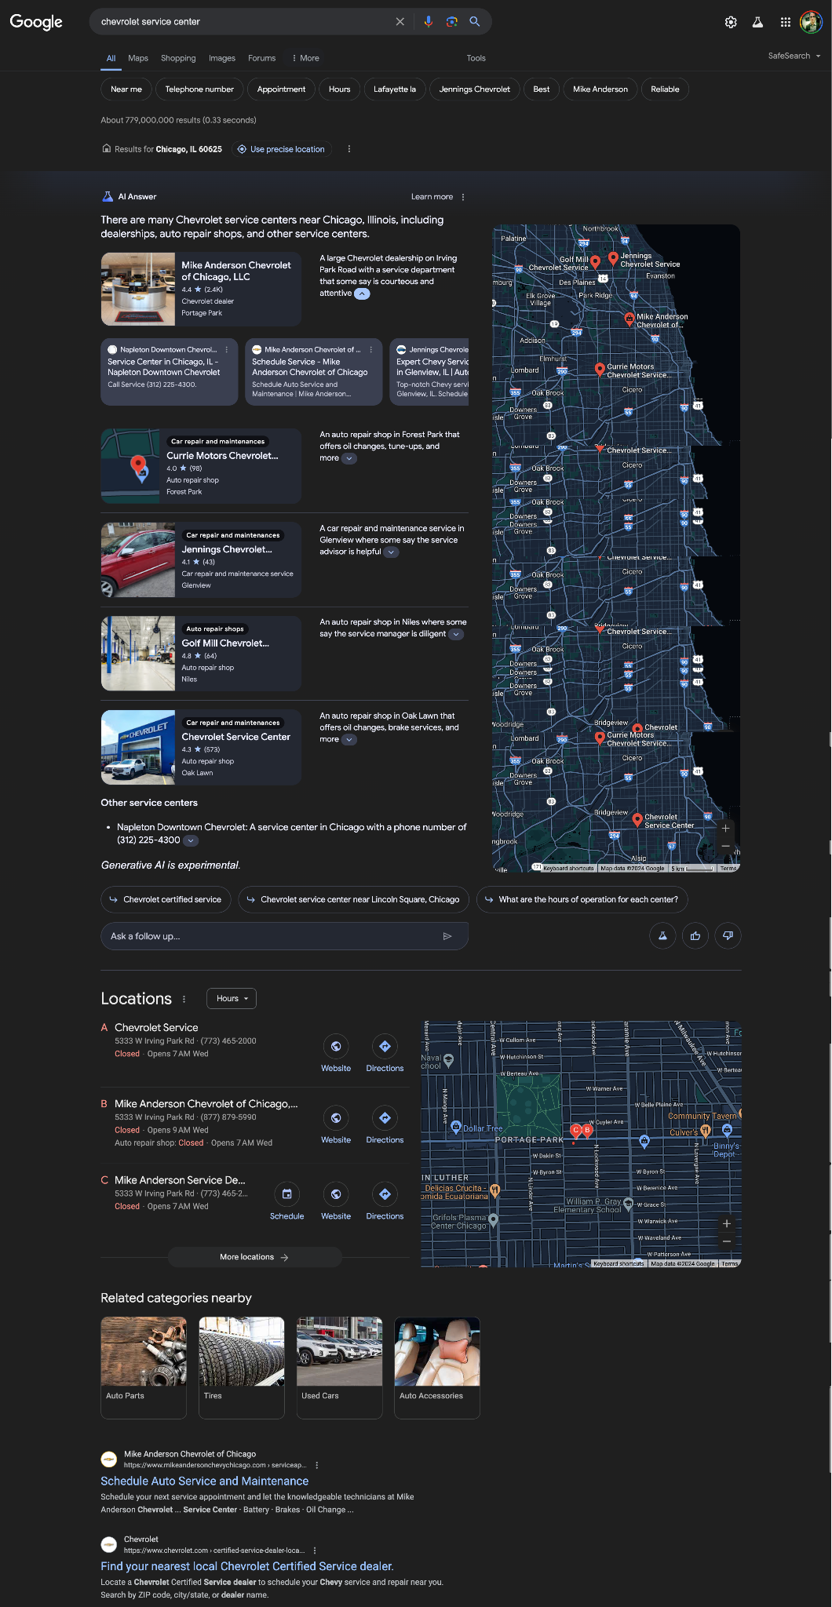Clear the search box text
Viewport: 832px width, 1607px height.
click(400, 22)
